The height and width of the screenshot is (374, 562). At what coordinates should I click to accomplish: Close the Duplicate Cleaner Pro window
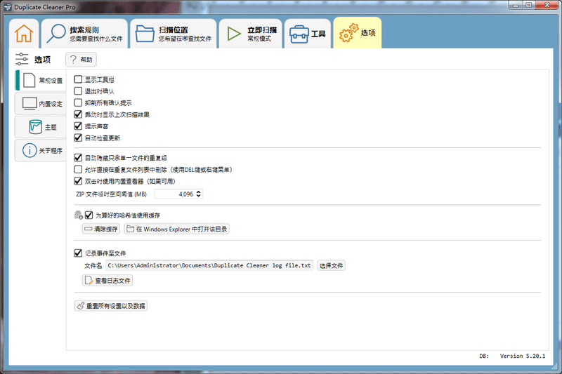click(547, 5)
